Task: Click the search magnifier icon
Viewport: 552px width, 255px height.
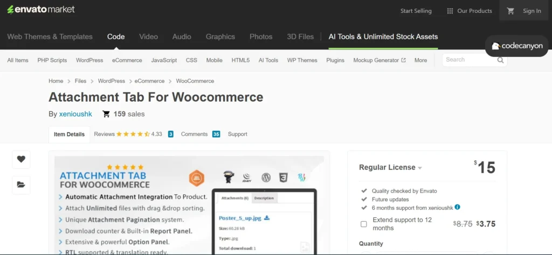Action: [501, 60]
